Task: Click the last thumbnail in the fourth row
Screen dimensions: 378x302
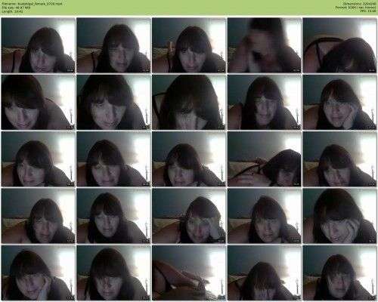Action: point(339,216)
